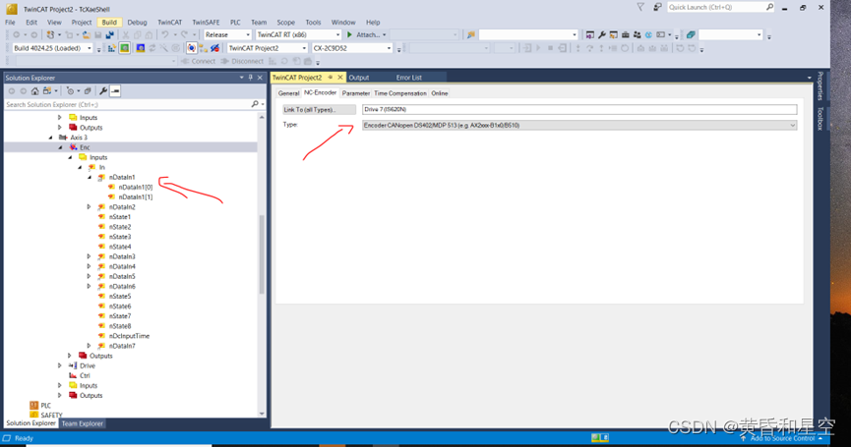Switch to Team Explorer bottom tab
This screenshot has width=851, height=447.
pyautogui.click(x=82, y=423)
